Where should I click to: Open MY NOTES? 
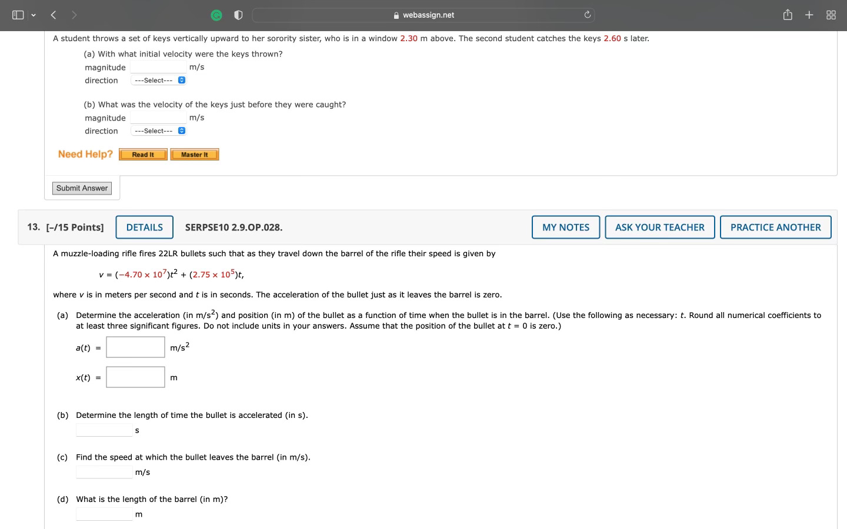(565, 227)
